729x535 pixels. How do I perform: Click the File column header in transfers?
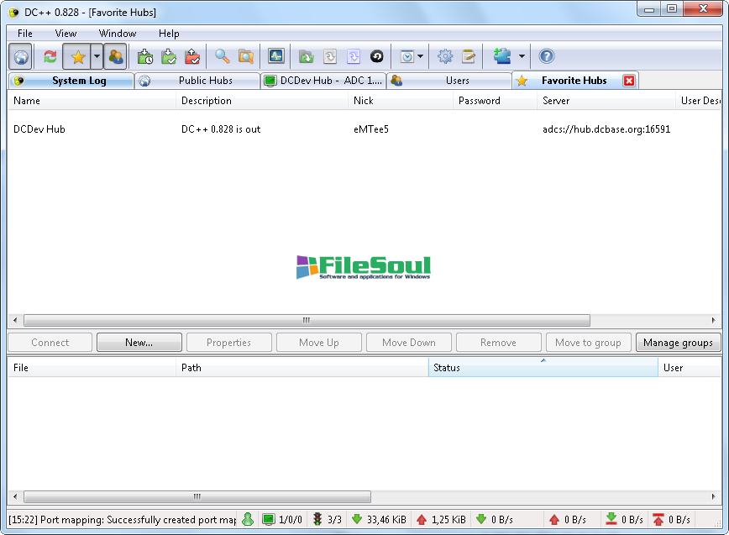point(92,368)
